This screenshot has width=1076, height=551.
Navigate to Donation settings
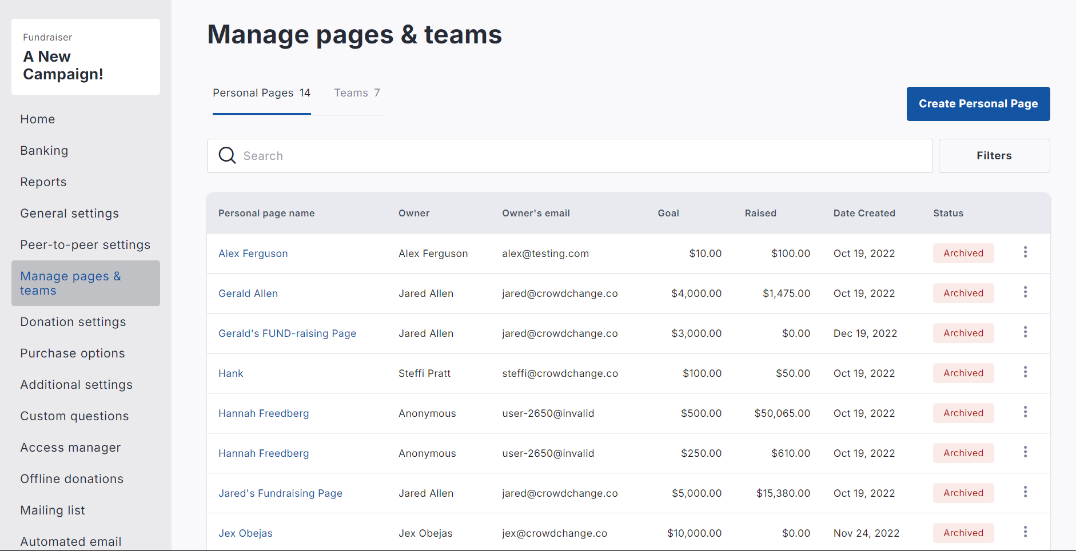tap(73, 322)
